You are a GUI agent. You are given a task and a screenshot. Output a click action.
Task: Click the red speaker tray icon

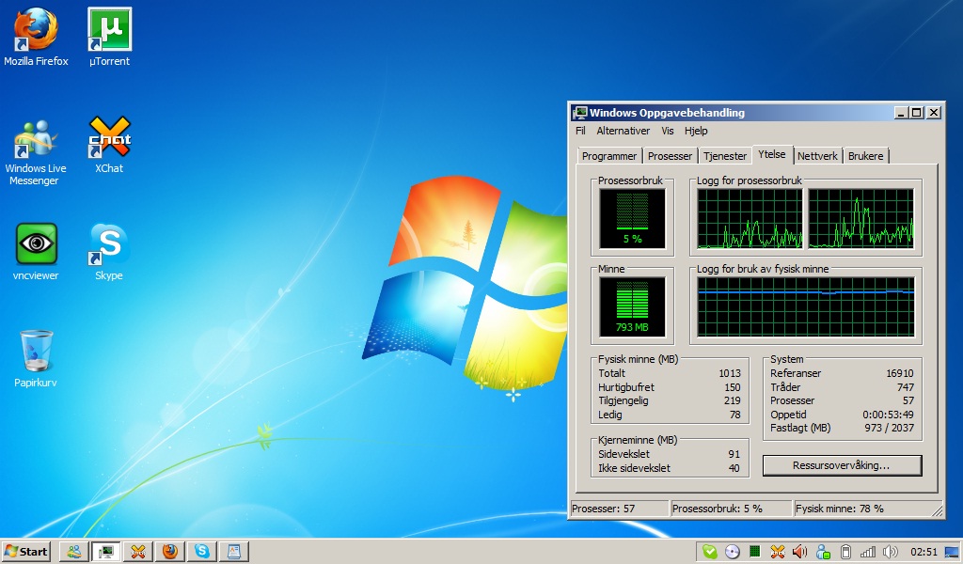799,552
